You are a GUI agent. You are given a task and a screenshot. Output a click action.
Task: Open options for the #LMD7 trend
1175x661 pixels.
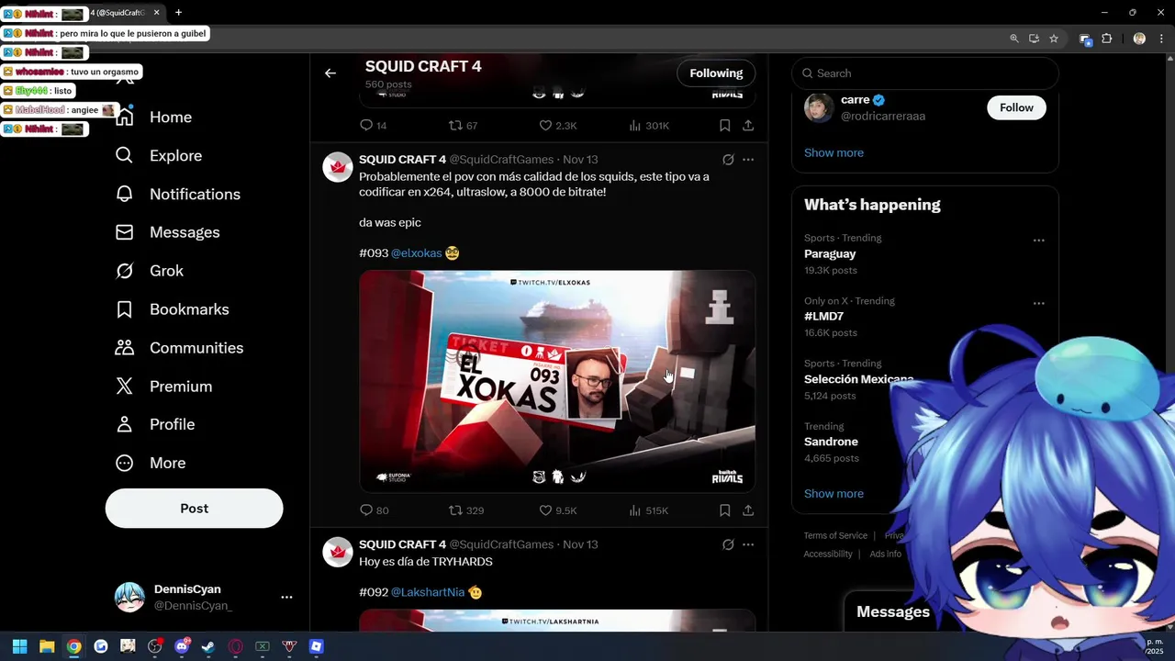point(1038,303)
